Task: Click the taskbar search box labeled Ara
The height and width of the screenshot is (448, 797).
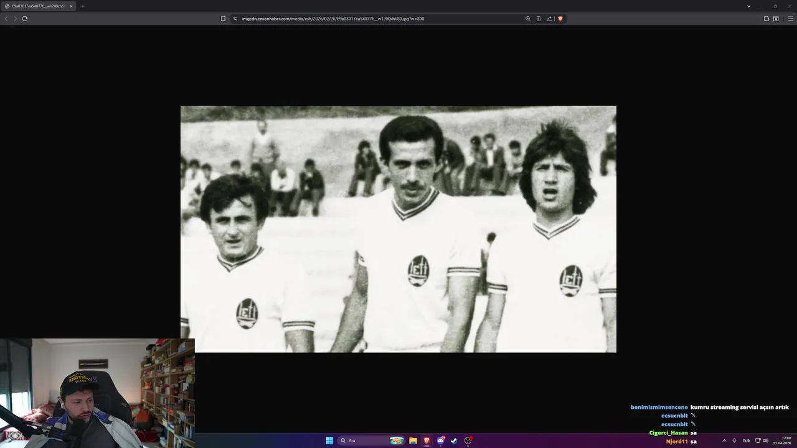Action: [372, 441]
